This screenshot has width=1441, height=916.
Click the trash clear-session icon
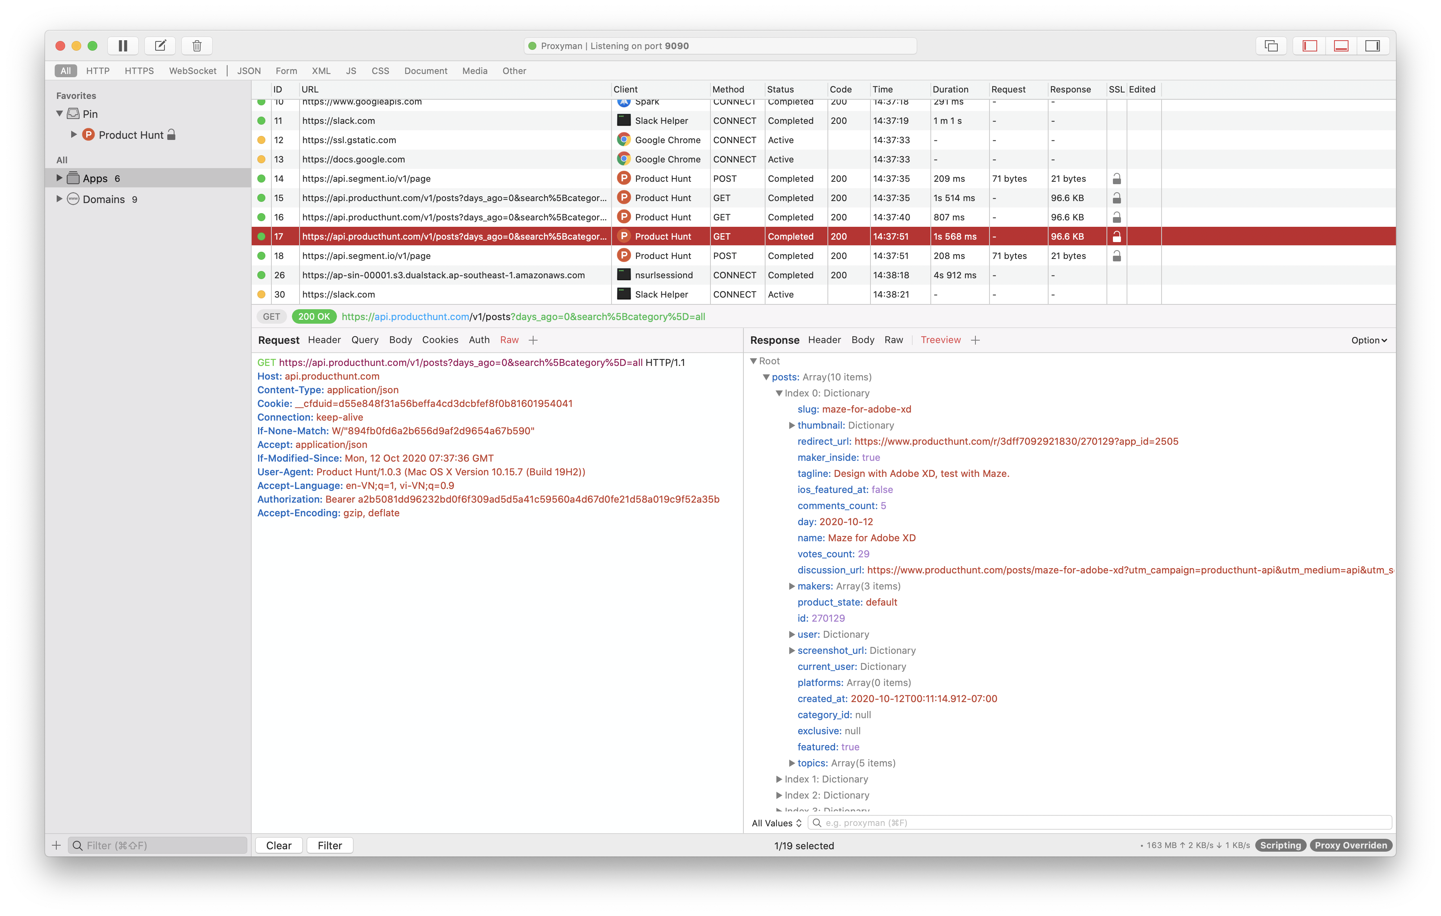[x=197, y=45]
